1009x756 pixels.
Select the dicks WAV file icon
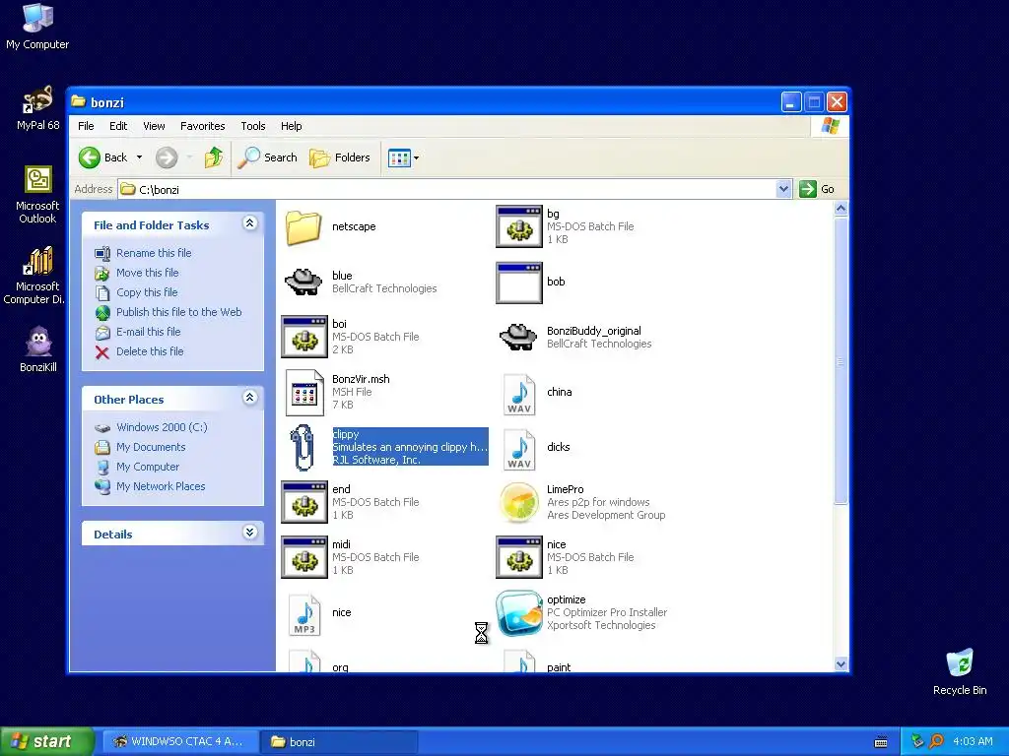tap(519, 449)
